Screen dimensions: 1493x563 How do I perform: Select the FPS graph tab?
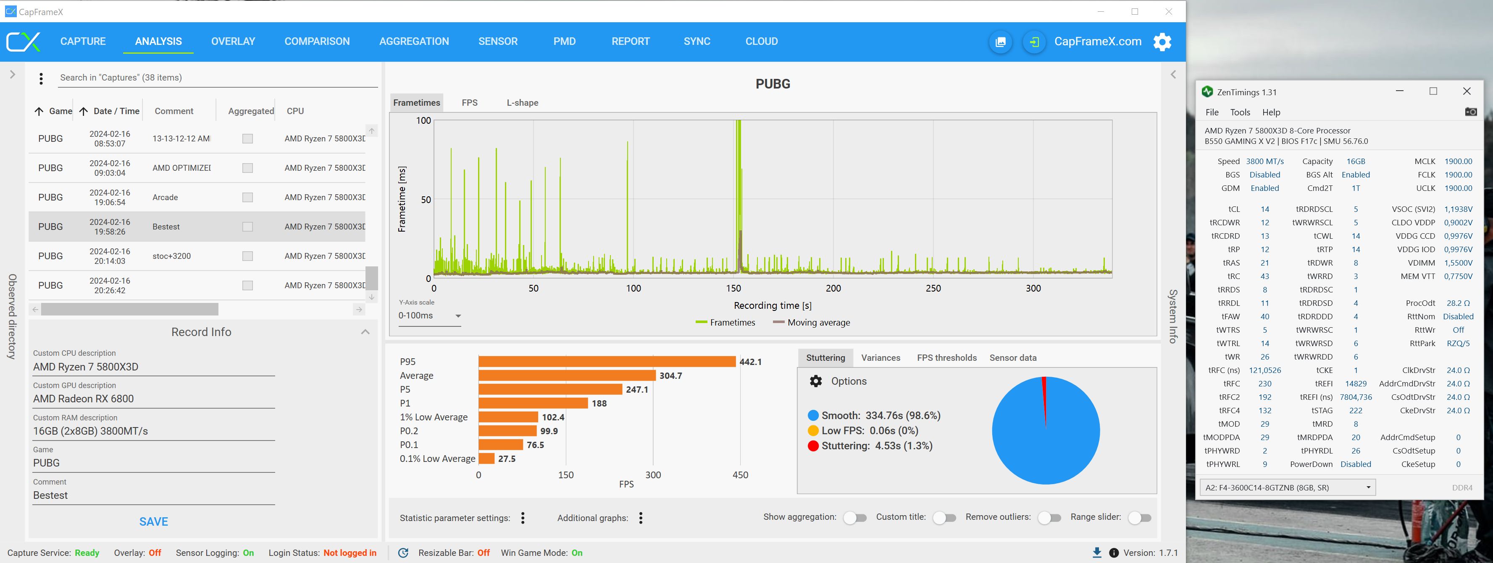[x=470, y=102]
